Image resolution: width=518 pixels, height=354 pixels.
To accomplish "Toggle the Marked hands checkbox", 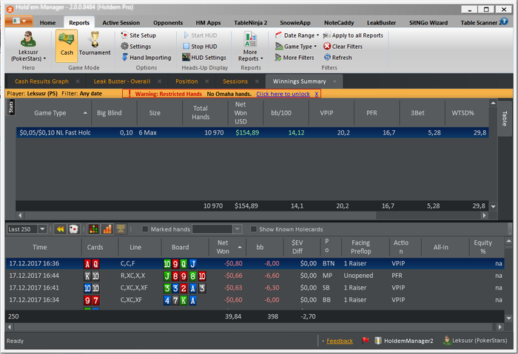I will (x=145, y=229).
